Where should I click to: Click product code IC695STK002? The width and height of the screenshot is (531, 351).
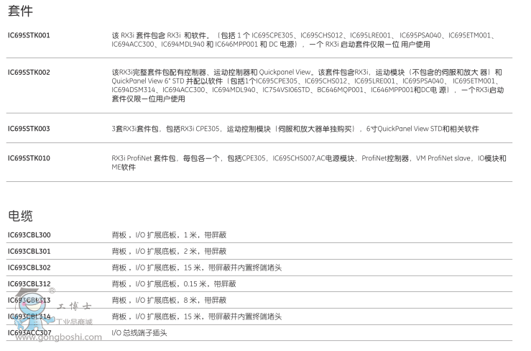pos(29,73)
